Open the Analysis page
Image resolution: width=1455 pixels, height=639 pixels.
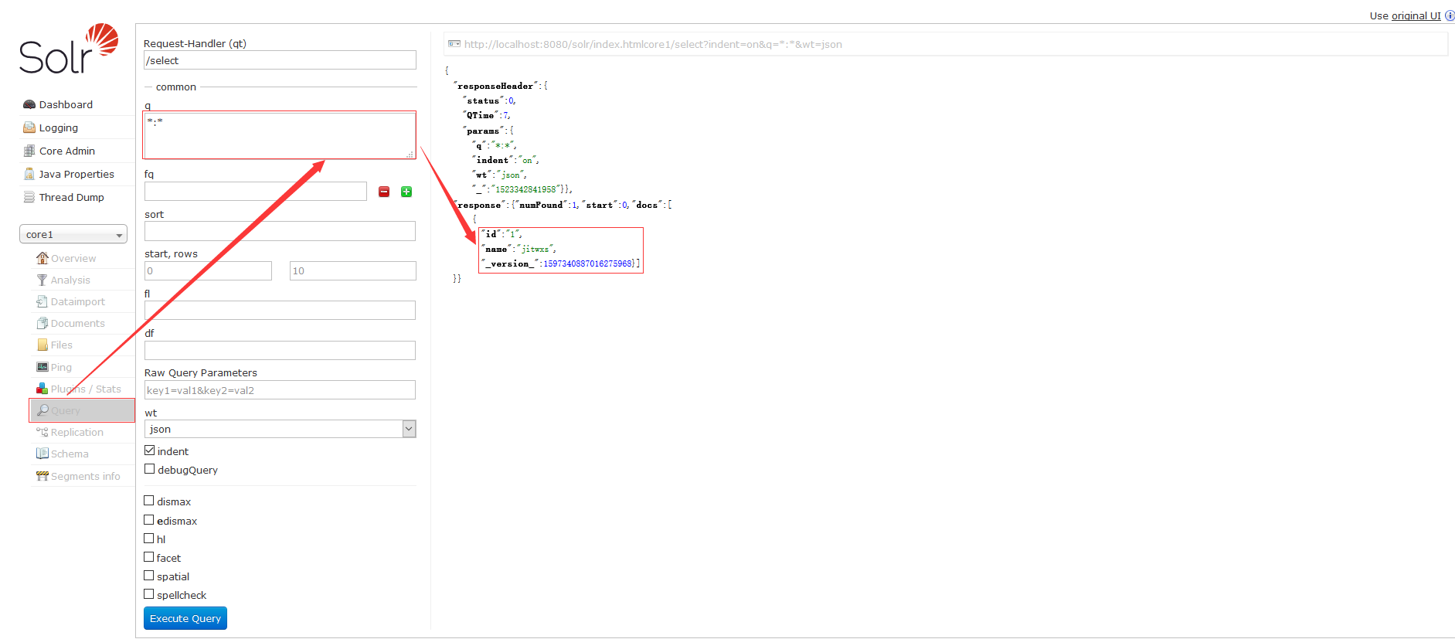pos(70,280)
